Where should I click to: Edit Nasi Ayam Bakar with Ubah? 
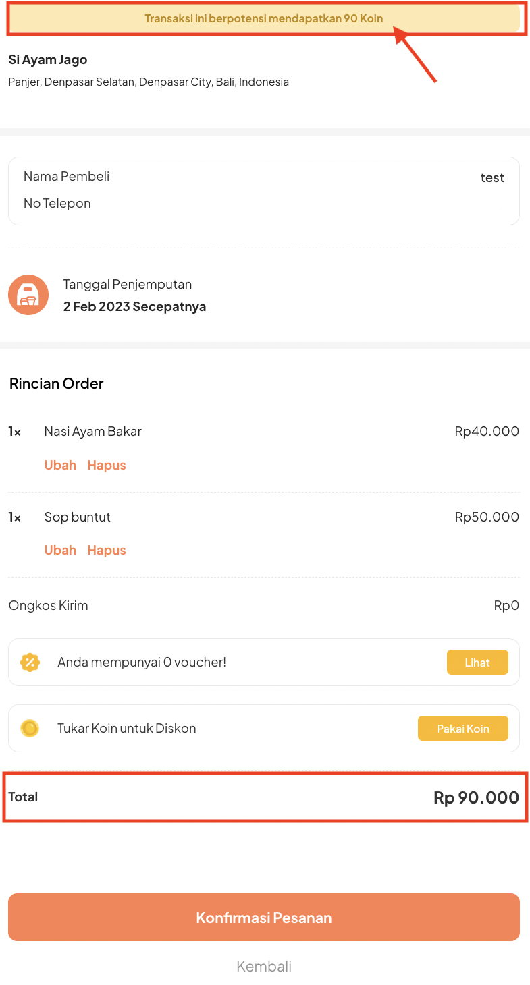60,466
